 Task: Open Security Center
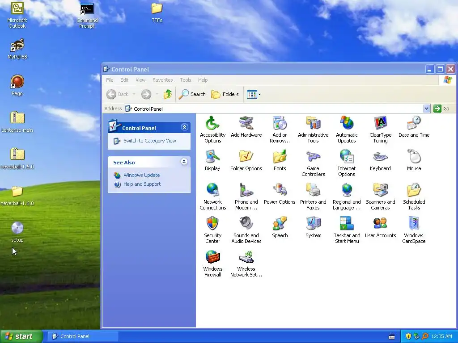(212, 230)
